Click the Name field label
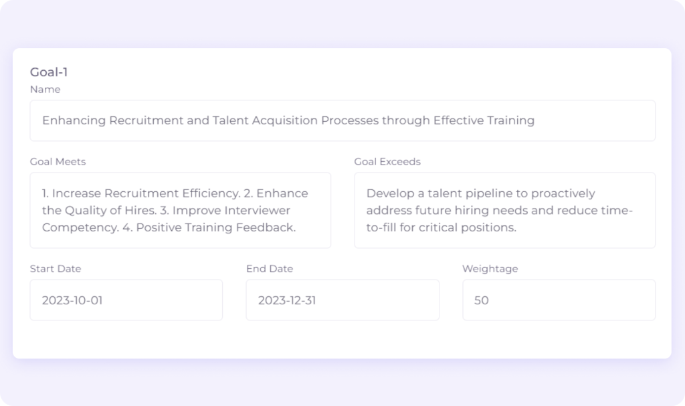Screen dimensions: 685x406 45,89
